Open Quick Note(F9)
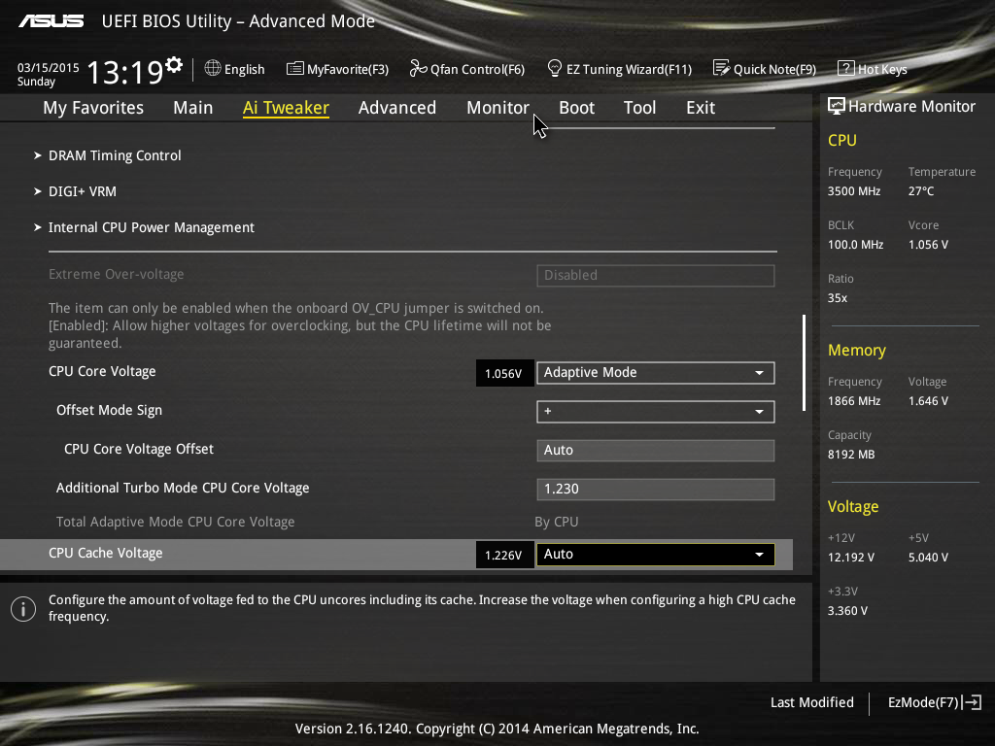Screen dimensions: 995x746 click(x=774, y=69)
